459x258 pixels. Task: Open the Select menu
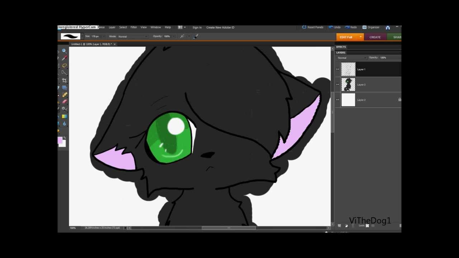pos(123,27)
